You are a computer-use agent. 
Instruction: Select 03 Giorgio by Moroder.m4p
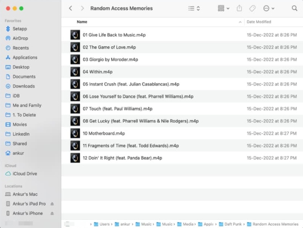coord(182,59)
